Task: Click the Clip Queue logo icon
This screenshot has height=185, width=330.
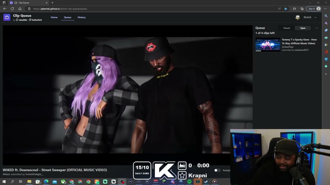Action: click(7, 17)
